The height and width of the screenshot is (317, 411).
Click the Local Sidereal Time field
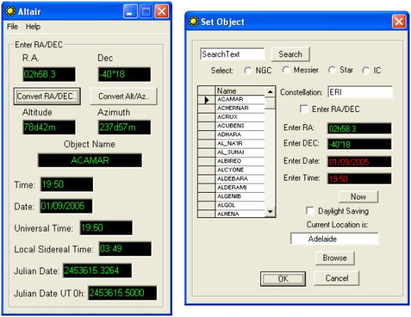tap(125, 248)
